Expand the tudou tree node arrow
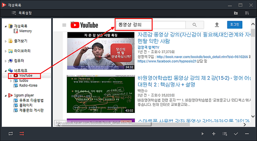This screenshot has height=141, width=257. (x=11, y=80)
